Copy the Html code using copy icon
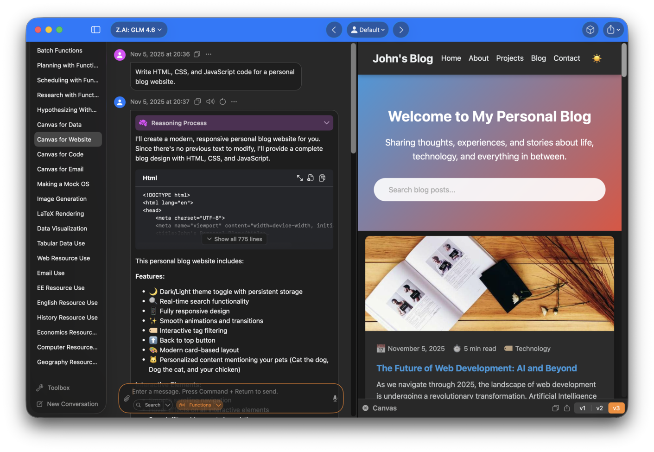654x452 pixels. coord(322,178)
